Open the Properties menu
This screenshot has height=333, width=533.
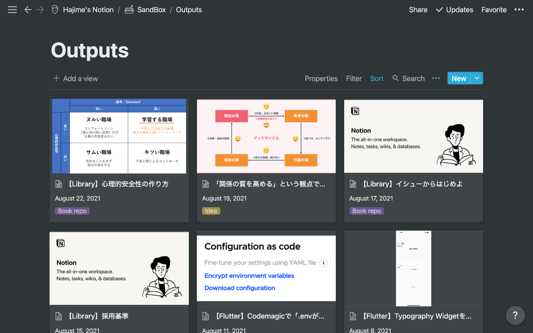pyautogui.click(x=321, y=78)
